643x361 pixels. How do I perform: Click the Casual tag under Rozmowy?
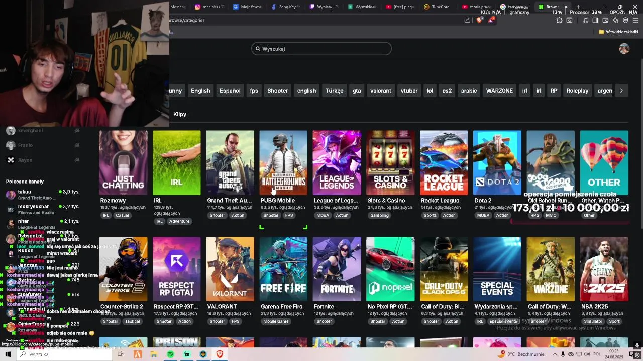point(122,215)
